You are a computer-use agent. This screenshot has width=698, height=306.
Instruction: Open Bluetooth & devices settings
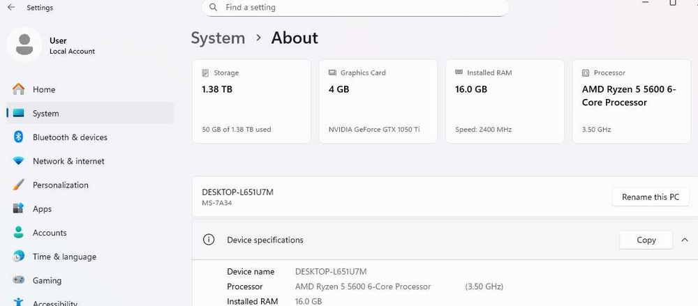90,137
